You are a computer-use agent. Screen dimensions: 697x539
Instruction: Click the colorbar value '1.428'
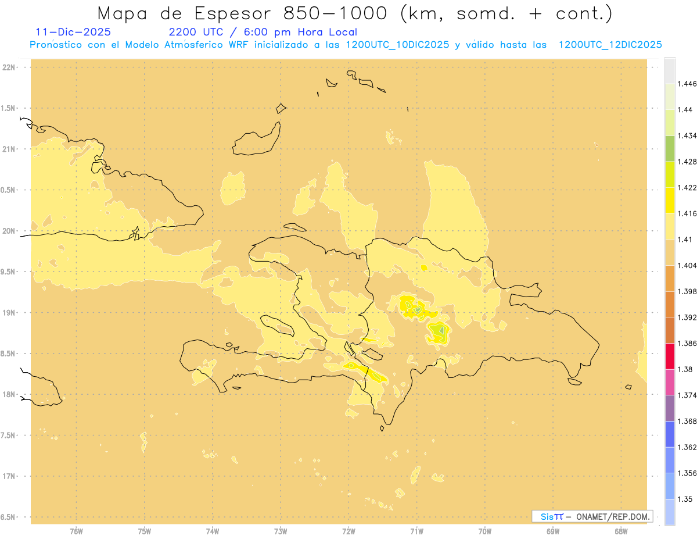[x=687, y=162]
